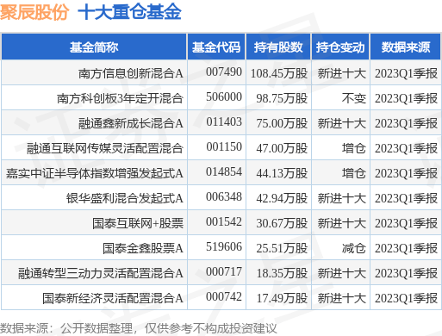Select the 持有股数 column header
Screen dimensions: 442x336
(x=278, y=47)
